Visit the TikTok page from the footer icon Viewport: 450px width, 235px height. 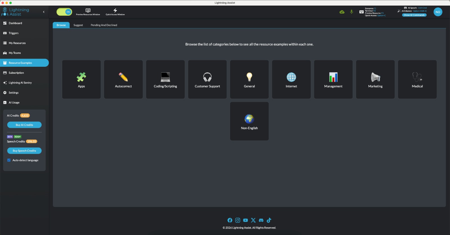pos(269,220)
